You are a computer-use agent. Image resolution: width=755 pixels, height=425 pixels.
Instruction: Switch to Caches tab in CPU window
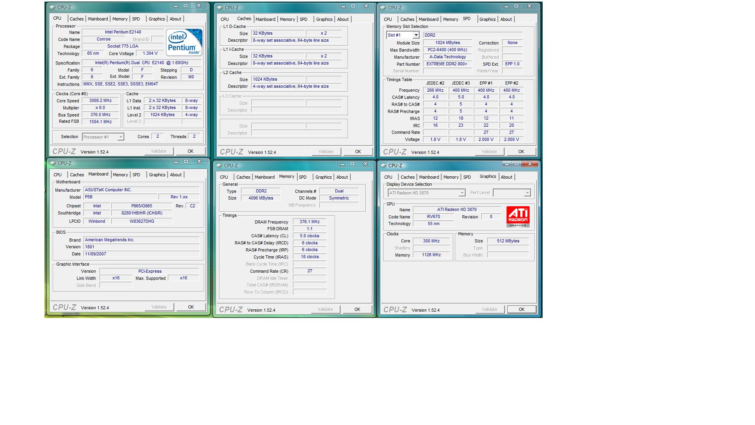click(77, 19)
